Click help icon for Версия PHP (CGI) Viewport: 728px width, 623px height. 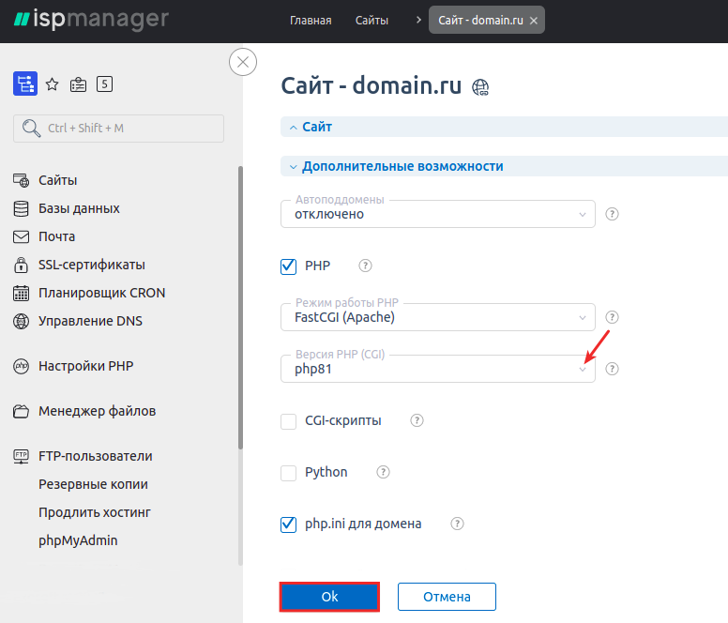pyautogui.click(x=612, y=369)
